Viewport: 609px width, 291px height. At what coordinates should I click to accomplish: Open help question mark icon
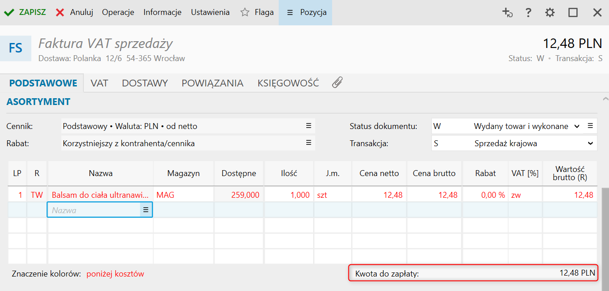[x=528, y=13]
